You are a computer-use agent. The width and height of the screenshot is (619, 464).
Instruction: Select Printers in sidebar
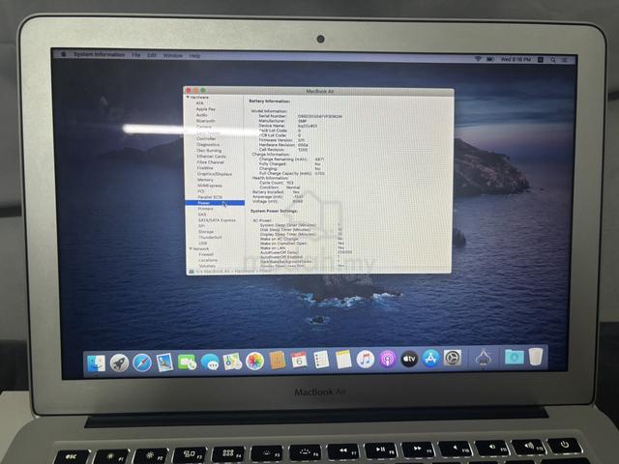[205, 209]
